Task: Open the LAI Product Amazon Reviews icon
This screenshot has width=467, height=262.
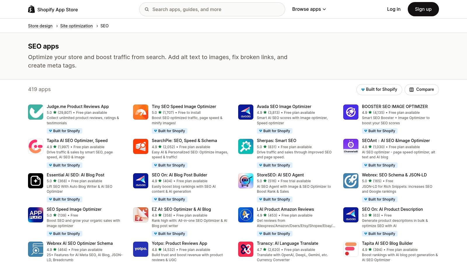Action: point(246,215)
